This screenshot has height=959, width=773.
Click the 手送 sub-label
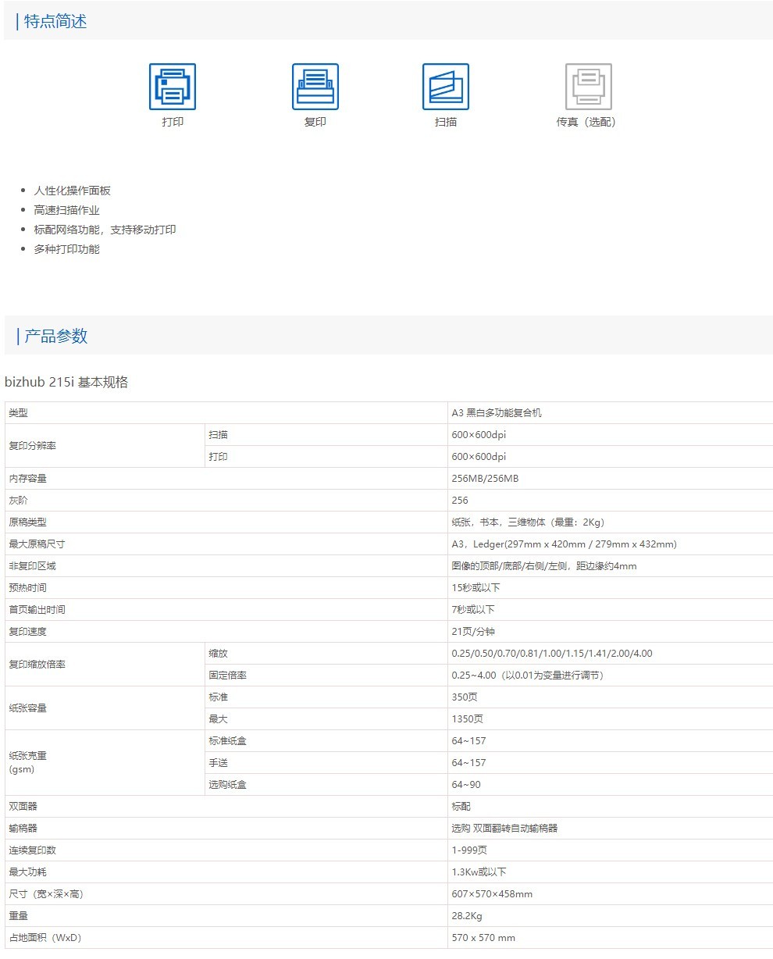click(218, 763)
